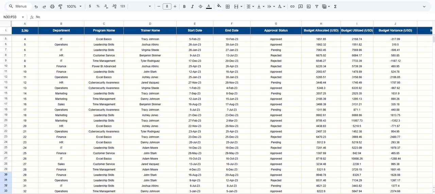Click the Budget Allocated (USD) header cell
The height and width of the screenshot is (194, 435).
coord(321,30)
